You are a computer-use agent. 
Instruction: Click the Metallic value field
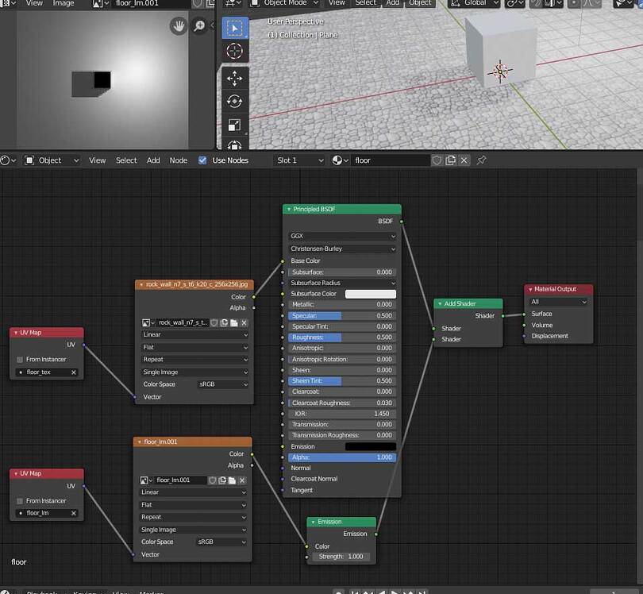(x=342, y=304)
